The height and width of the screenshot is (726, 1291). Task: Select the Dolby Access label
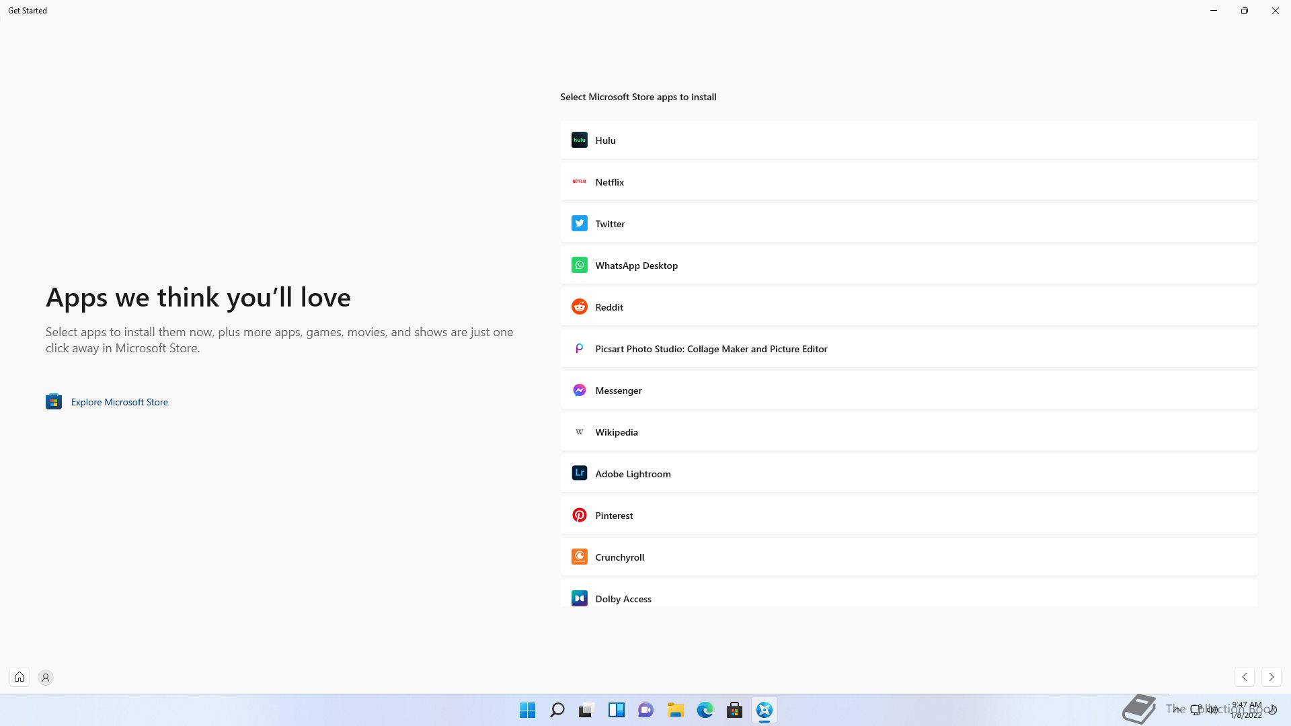(623, 599)
